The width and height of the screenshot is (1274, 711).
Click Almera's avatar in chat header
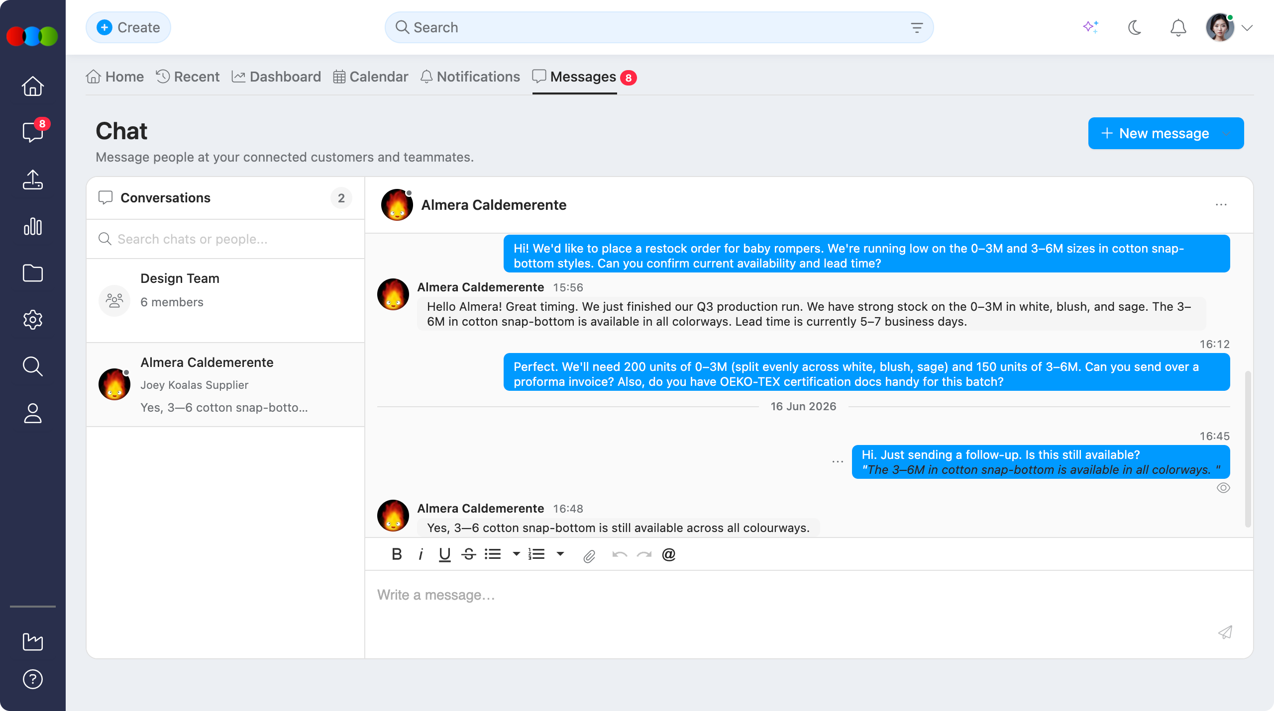pos(397,205)
